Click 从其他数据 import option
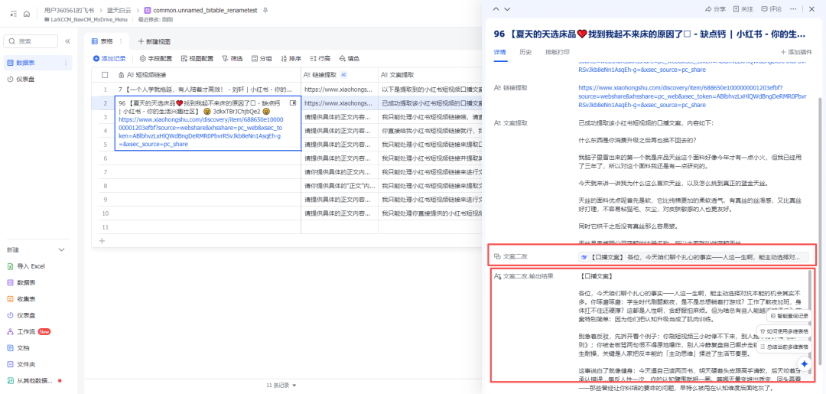 point(34,380)
